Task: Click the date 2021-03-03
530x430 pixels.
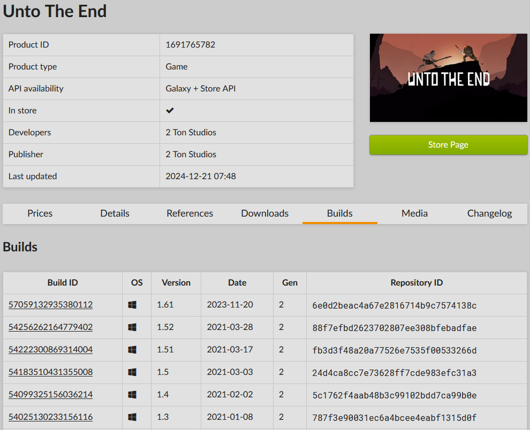Action: point(230,372)
